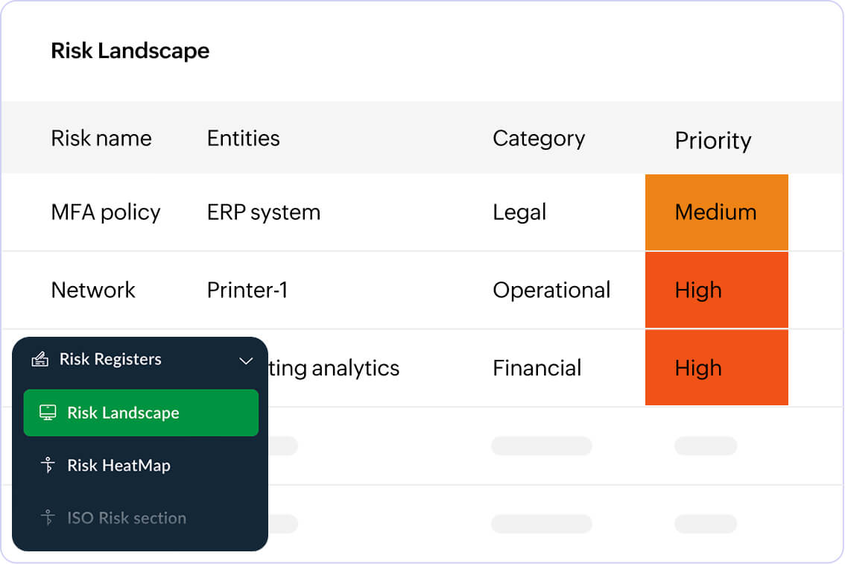Select the ISO Risk section entry

pyautogui.click(x=126, y=518)
